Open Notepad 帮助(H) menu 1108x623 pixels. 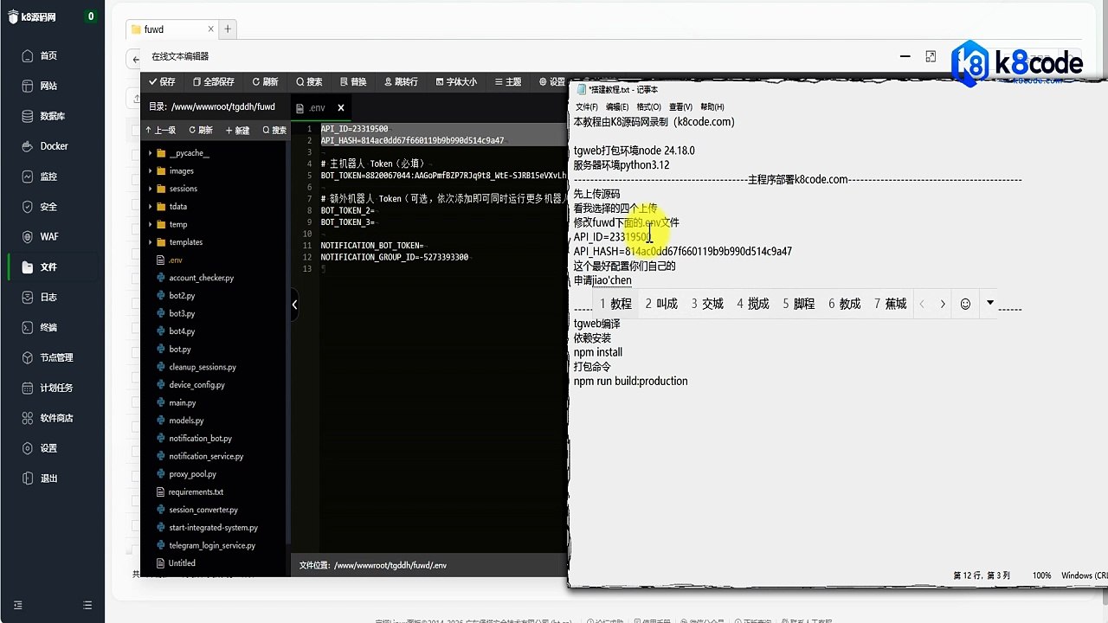point(712,106)
